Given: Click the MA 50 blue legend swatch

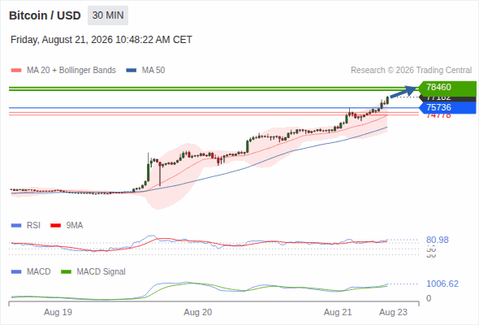Looking at the screenshot, I should (x=132, y=71).
